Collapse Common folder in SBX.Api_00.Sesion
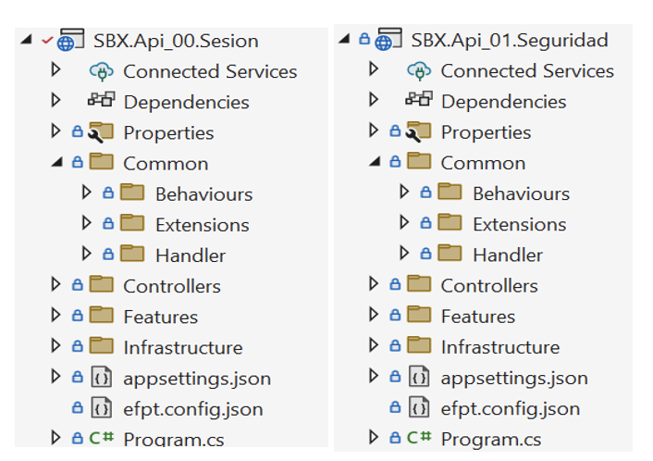The height and width of the screenshot is (461, 653). click(x=57, y=162)
